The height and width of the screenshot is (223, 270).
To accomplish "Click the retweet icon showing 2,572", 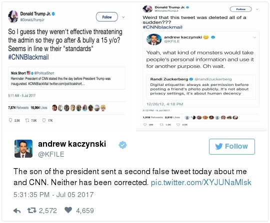I will click(x=32, y=211).
